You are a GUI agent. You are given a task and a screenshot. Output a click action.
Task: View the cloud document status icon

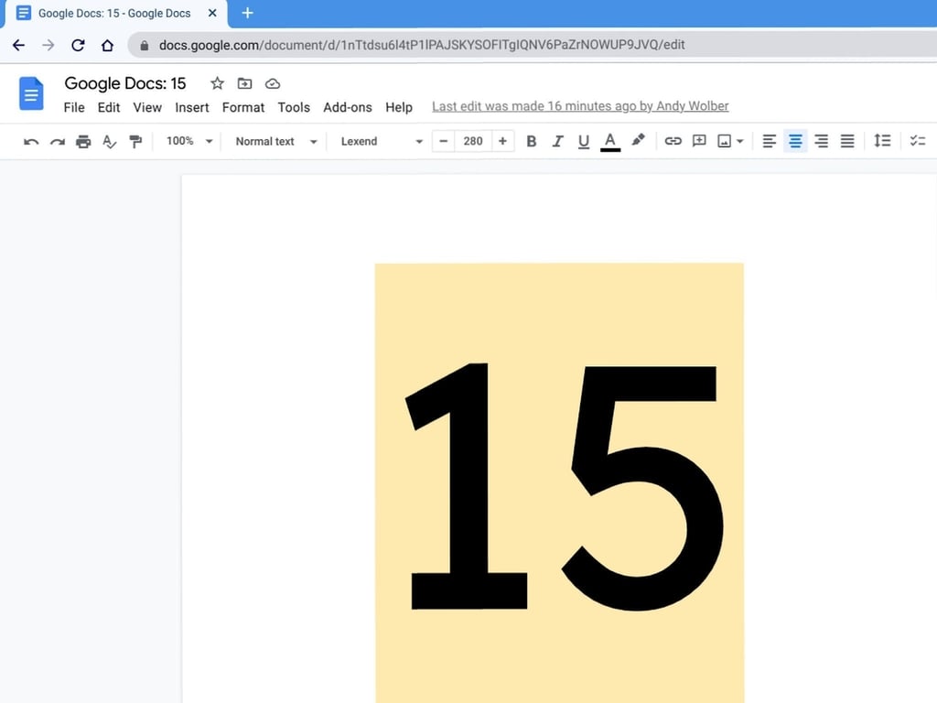coord(273,83)
